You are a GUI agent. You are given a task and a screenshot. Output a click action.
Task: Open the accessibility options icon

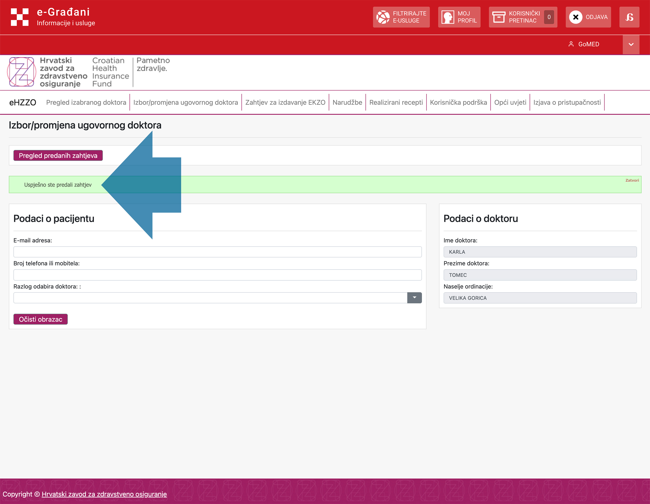[x=629, y=17]
